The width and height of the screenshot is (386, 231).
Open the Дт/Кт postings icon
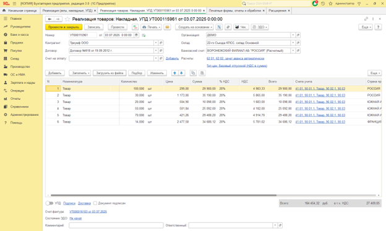[x=135, y=27]
